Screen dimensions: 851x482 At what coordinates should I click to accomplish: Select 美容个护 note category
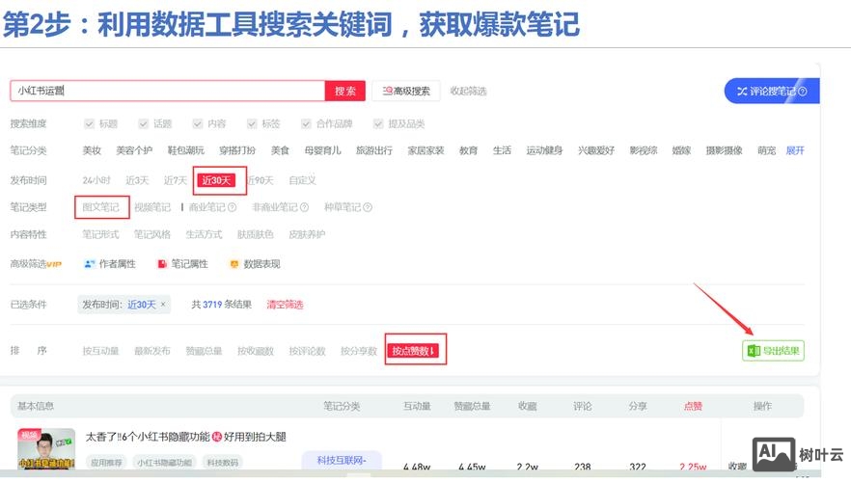click(134, 150)
